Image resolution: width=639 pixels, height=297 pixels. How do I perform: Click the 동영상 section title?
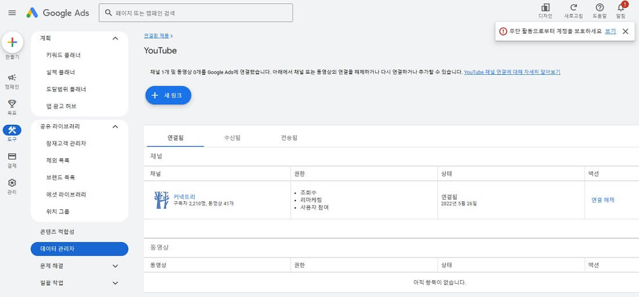(159, 247)
